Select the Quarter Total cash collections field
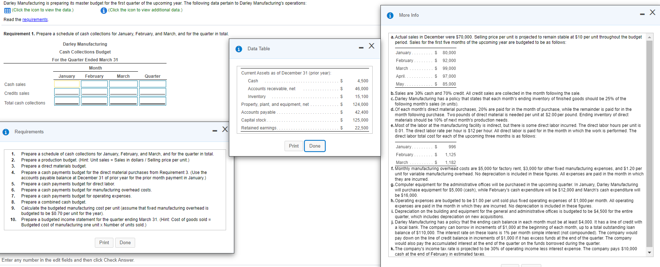This screenshot has height=267, width=660. (153, 101)
